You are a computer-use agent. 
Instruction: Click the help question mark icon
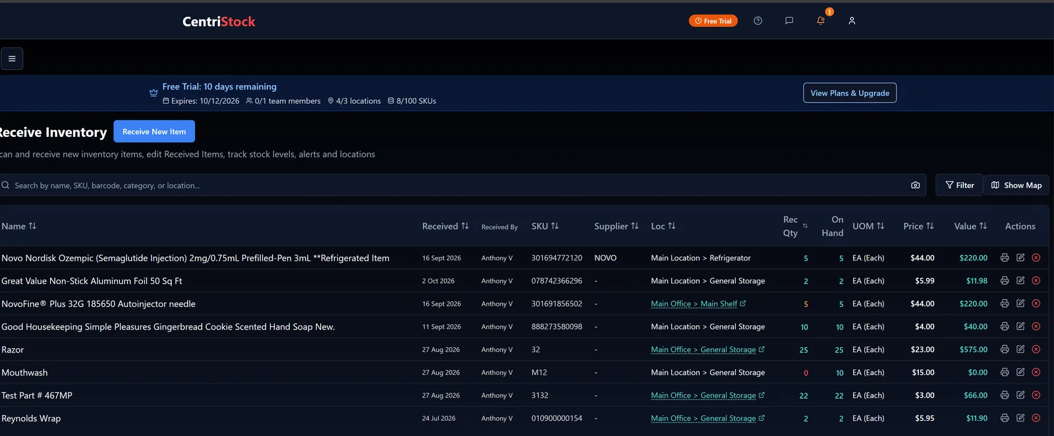pyautogui.click(x=758, y=21)
